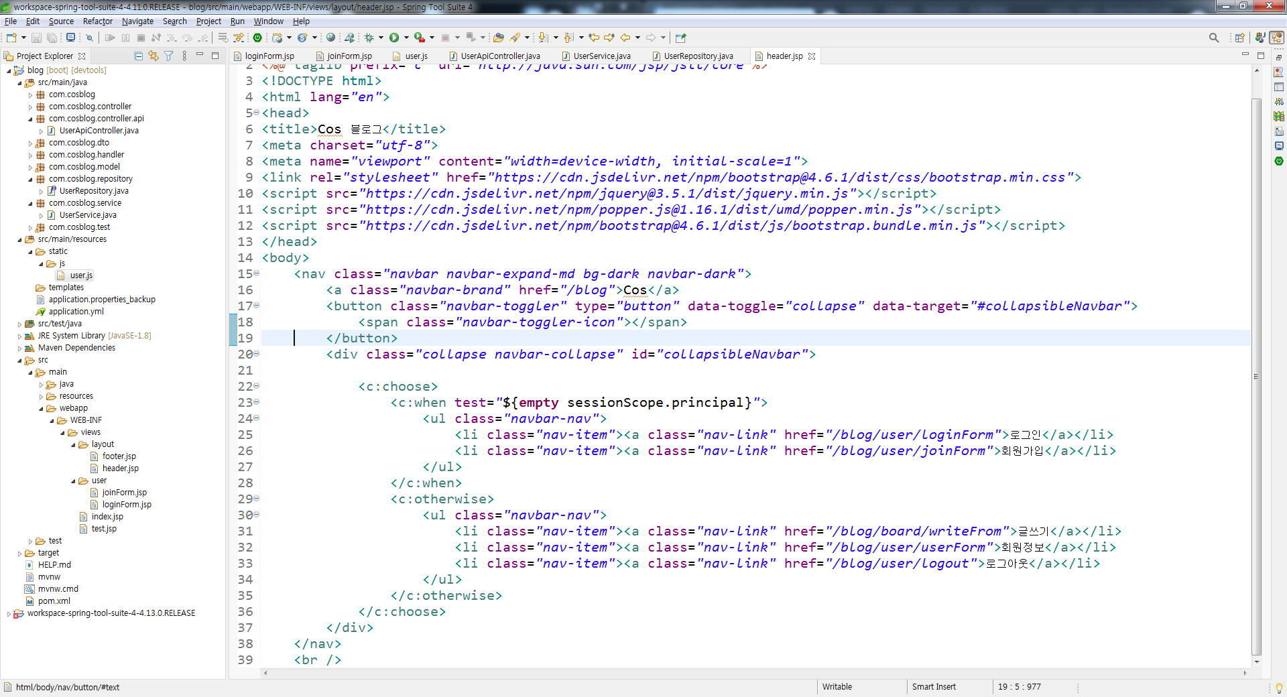Open the console terminal icon in toolbar
The width and height of the screenshot is (1287, 697).
[70, 38]
